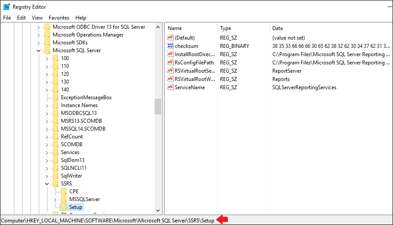Expand the MSSQL14.SCOMDB node
Image resolution: width=393 pixels, height=225 pixels.
tap(47, 129)
